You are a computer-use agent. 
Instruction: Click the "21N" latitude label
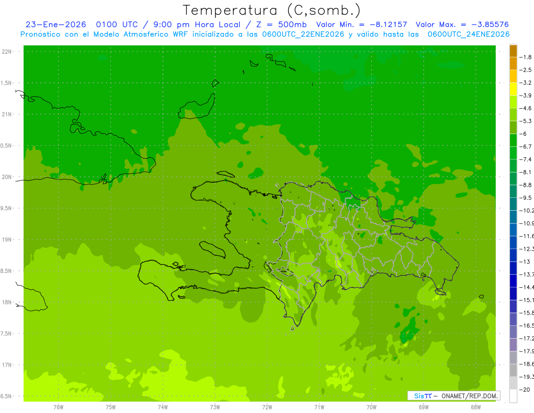7,114
